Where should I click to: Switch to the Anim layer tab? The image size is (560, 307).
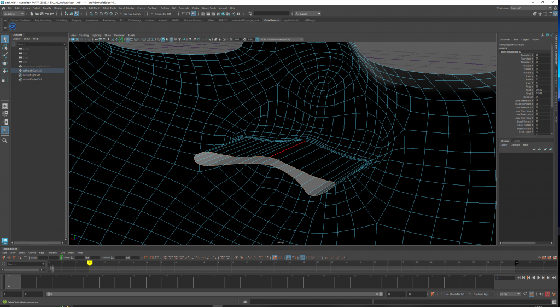coord(517,141)
